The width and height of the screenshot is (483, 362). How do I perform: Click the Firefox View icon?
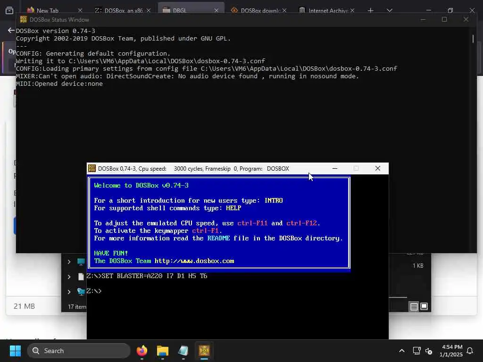click(9, 10)
